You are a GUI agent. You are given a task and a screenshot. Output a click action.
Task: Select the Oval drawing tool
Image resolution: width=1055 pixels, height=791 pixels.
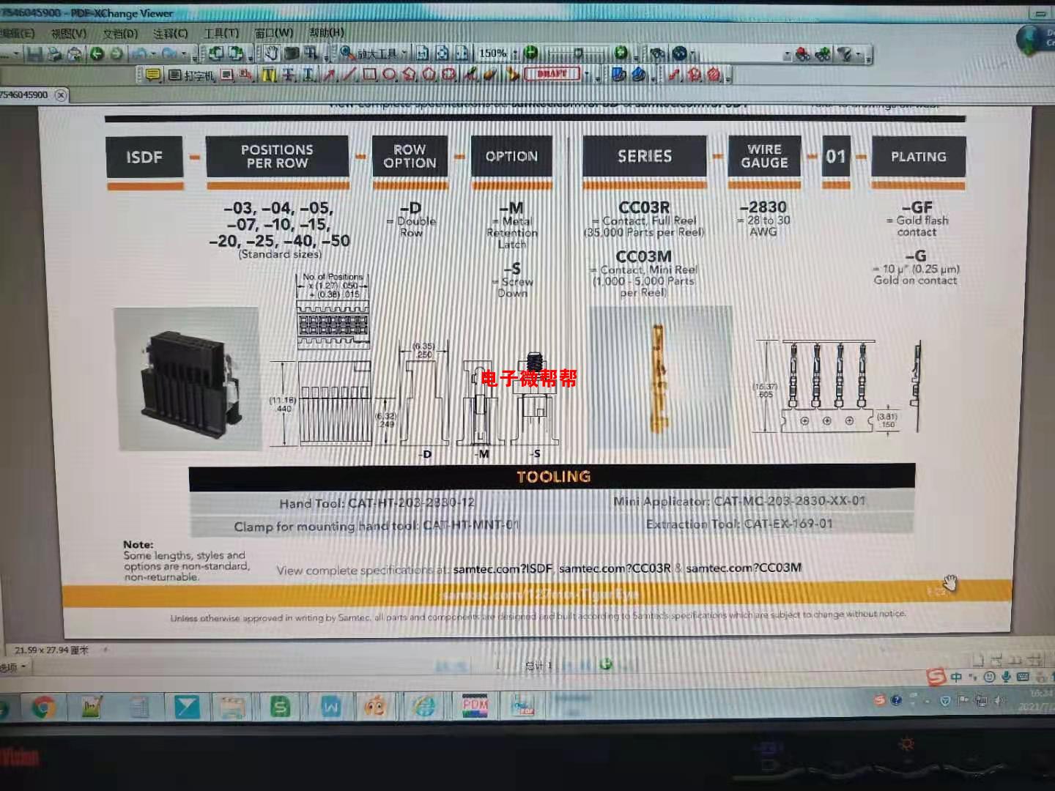(389, 75)
